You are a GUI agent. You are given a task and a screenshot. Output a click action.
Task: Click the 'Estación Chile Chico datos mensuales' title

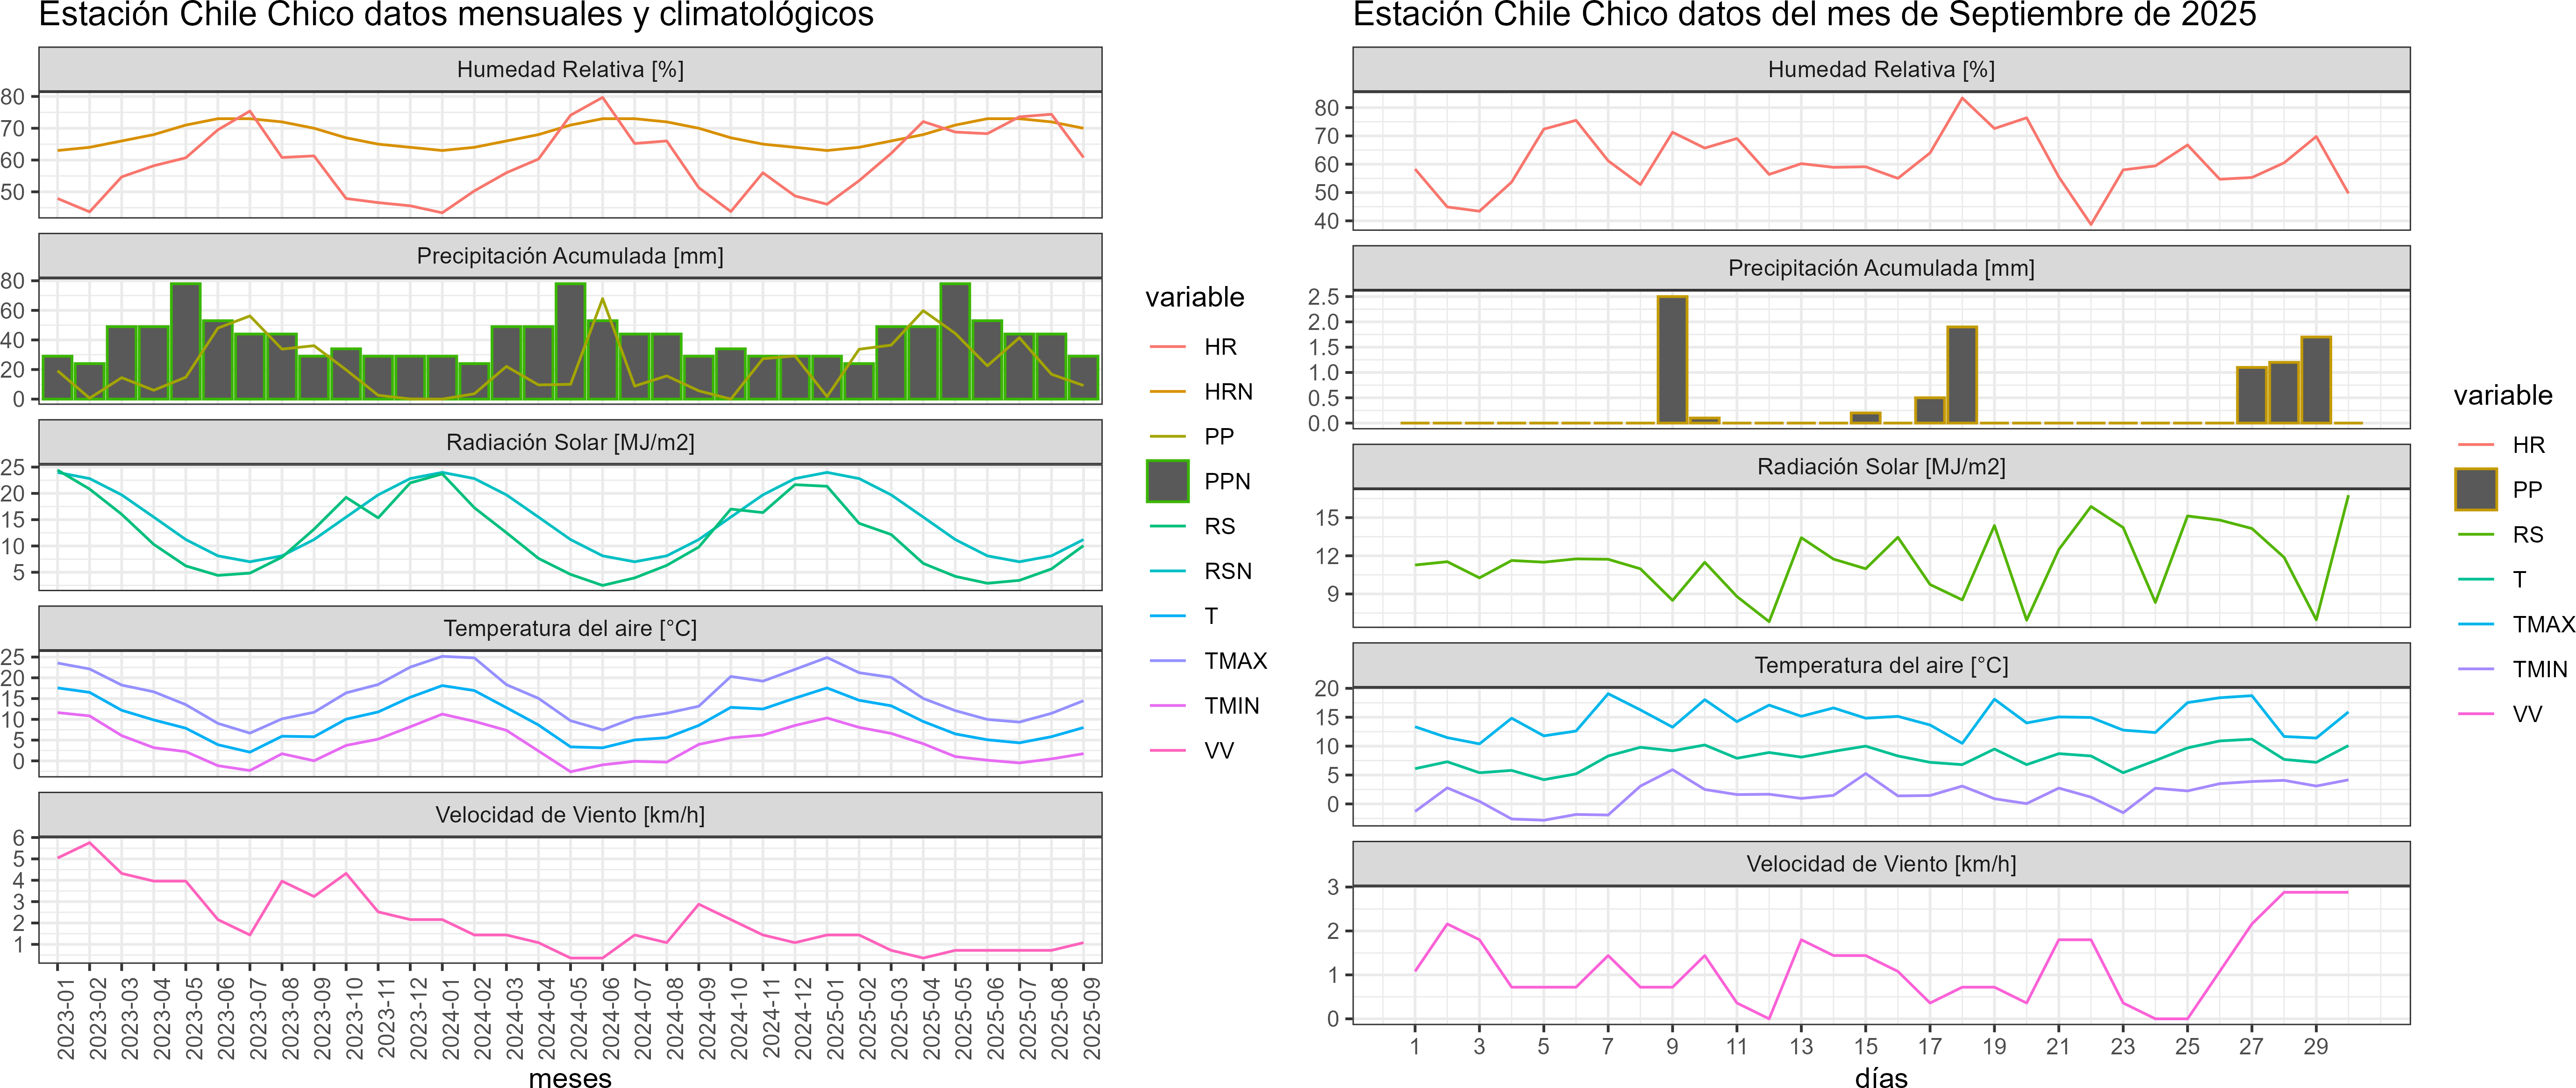pos(456,15)
